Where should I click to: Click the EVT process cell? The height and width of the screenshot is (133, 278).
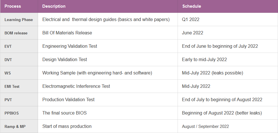[x=9, y=46]
